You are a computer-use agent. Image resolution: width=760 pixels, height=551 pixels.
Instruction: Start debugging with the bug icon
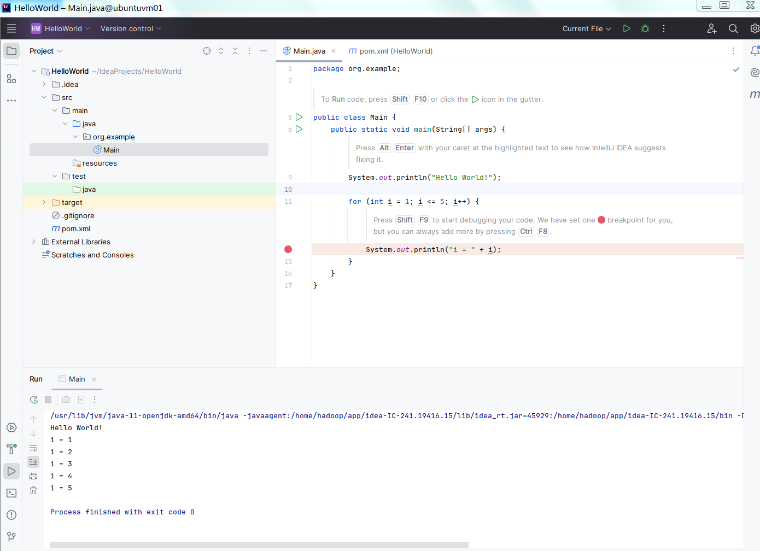tap(645, 28)
